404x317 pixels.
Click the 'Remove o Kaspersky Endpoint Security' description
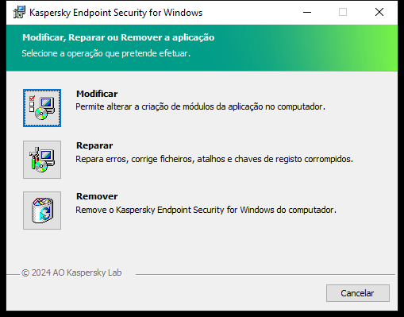coord(206,210)
